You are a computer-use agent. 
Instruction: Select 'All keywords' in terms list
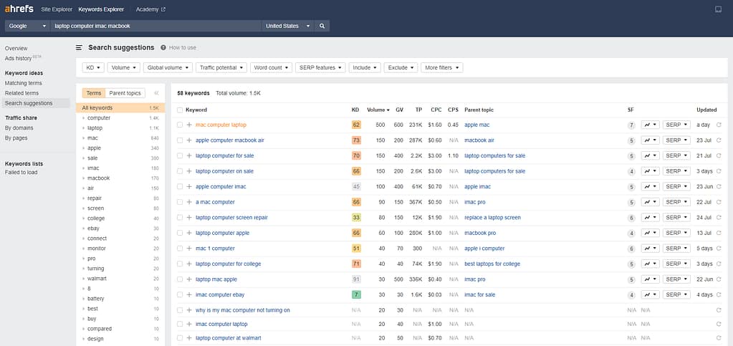coord(120,108)
